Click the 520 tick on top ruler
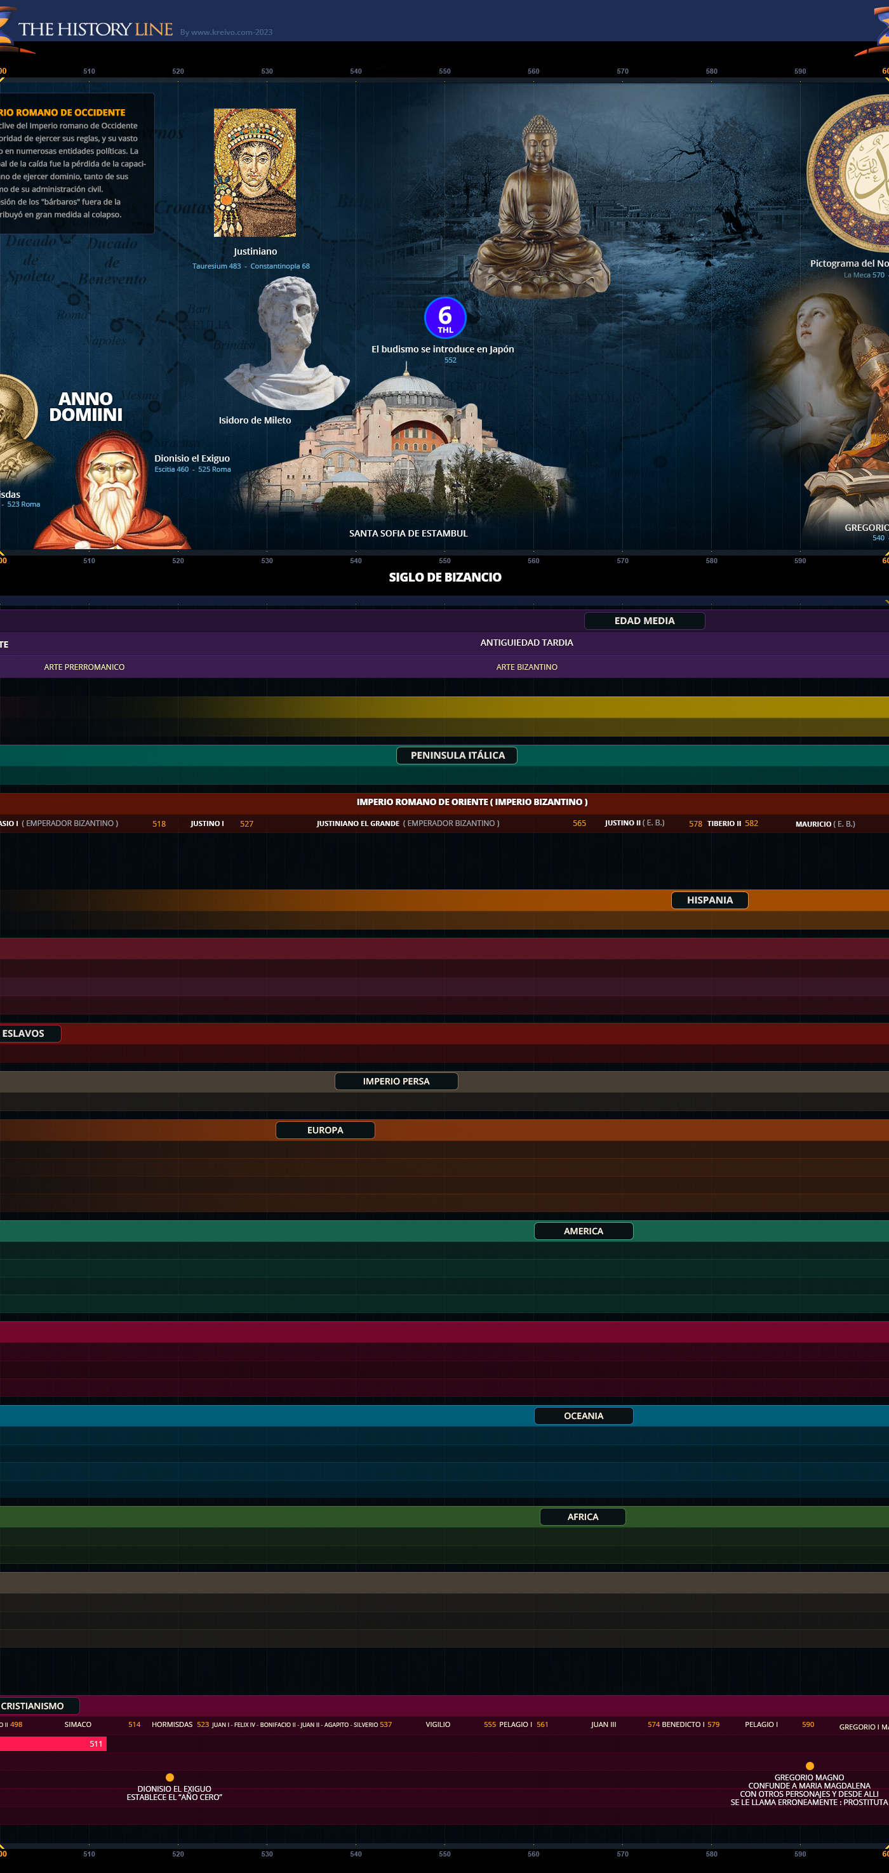Image resolution: width=889 pixels, height=1873 pixels. tap(178, 71)
